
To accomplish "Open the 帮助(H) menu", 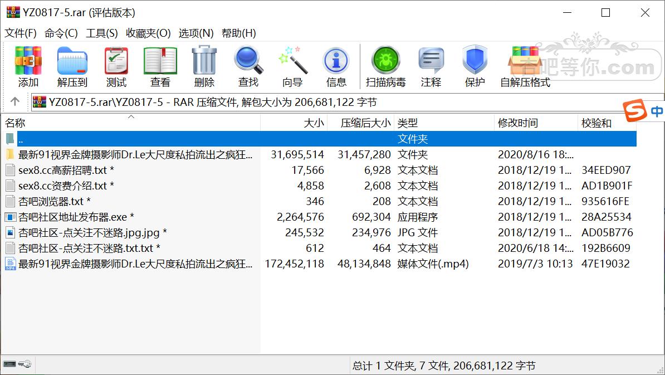I will [x=239, y=33].
